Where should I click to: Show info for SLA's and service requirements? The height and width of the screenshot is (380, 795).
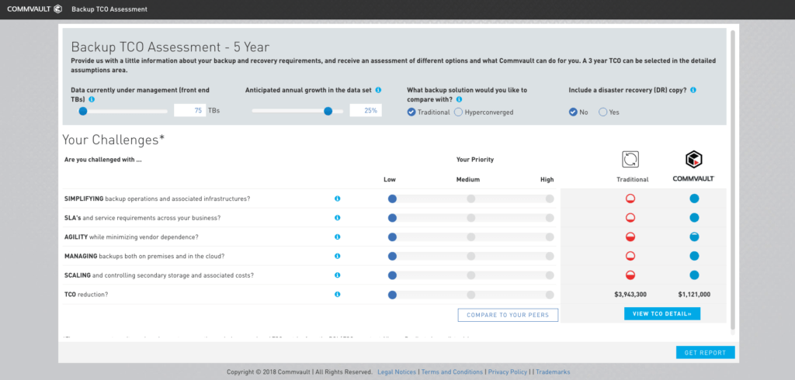pyautogui.click(x=338, y=218)
